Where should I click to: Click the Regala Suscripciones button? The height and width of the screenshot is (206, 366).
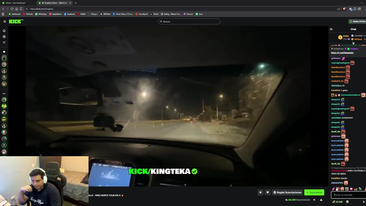tap(287, 193)
